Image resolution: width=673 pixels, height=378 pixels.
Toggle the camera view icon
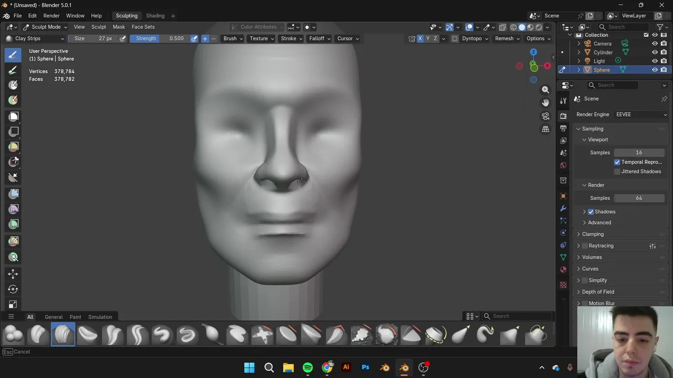tap(545, 116)
